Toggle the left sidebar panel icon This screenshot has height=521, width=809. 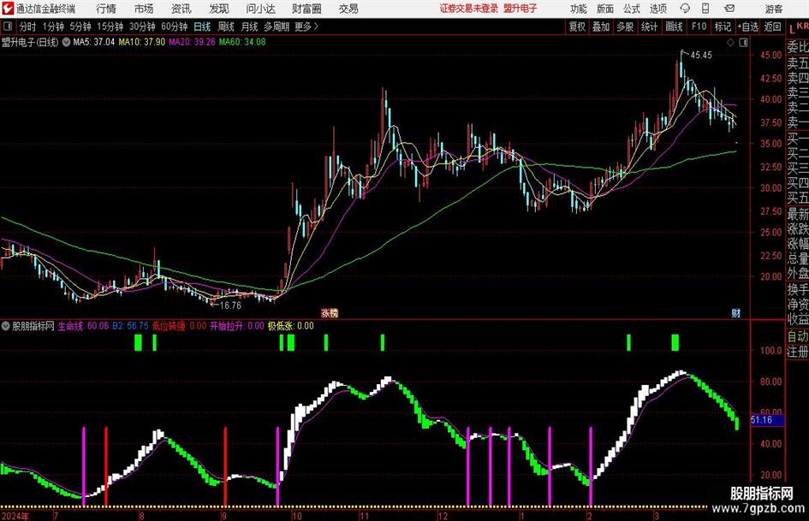[8, 27]
